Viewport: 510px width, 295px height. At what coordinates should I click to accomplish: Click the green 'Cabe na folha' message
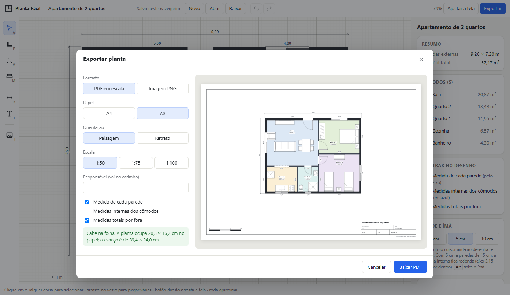[136, 236]
